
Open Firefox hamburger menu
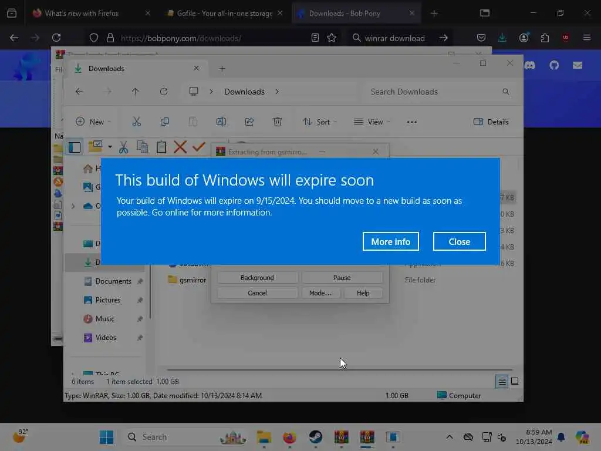click(x=586, y=38)
